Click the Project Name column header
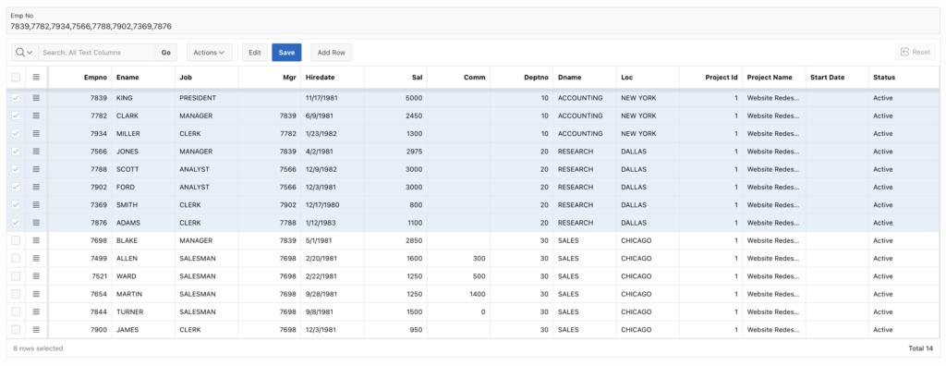This screenshot has height=366, width=946. 773,78
